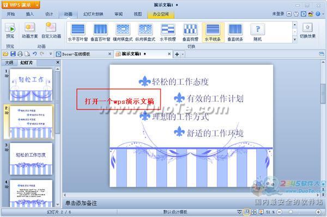Click the undo arrow icon
Image resolution: width=327 pixels, height=217 pixels.
[x=35, y=54]
